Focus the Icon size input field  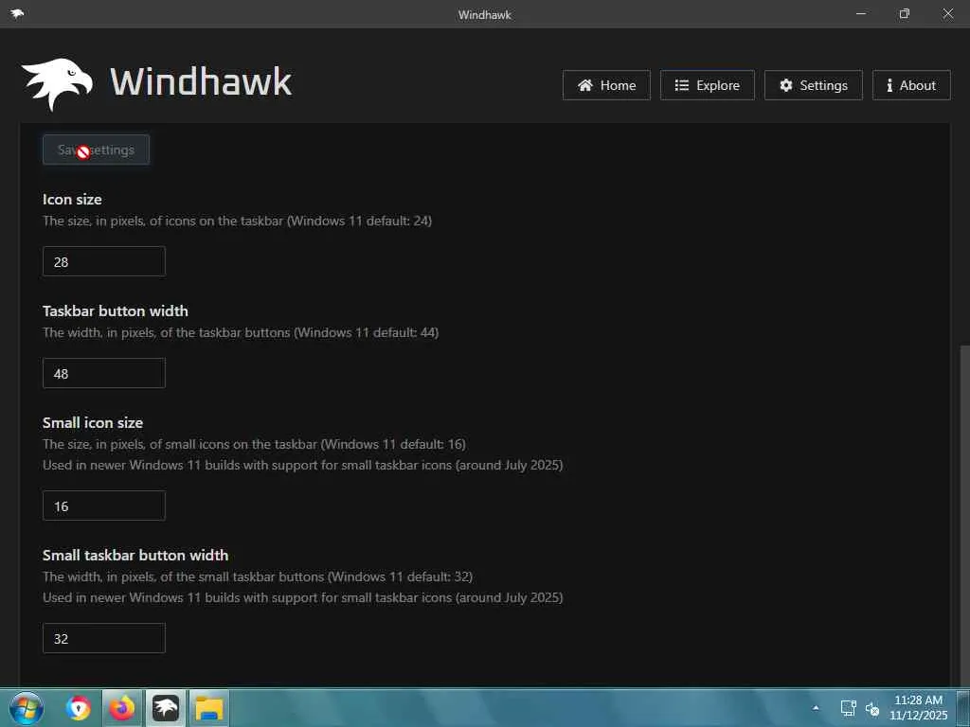pos(104,261)
